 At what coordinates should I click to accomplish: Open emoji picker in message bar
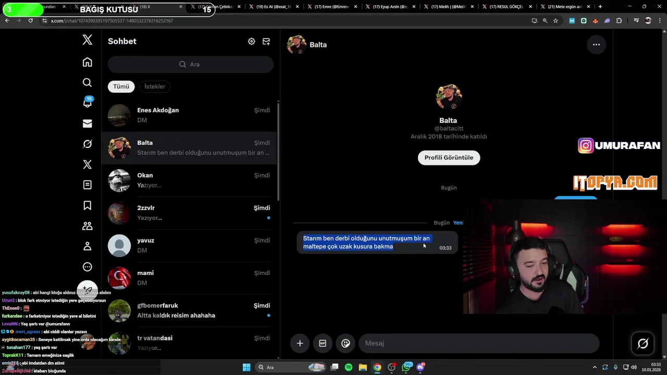(x=345, y=343)
